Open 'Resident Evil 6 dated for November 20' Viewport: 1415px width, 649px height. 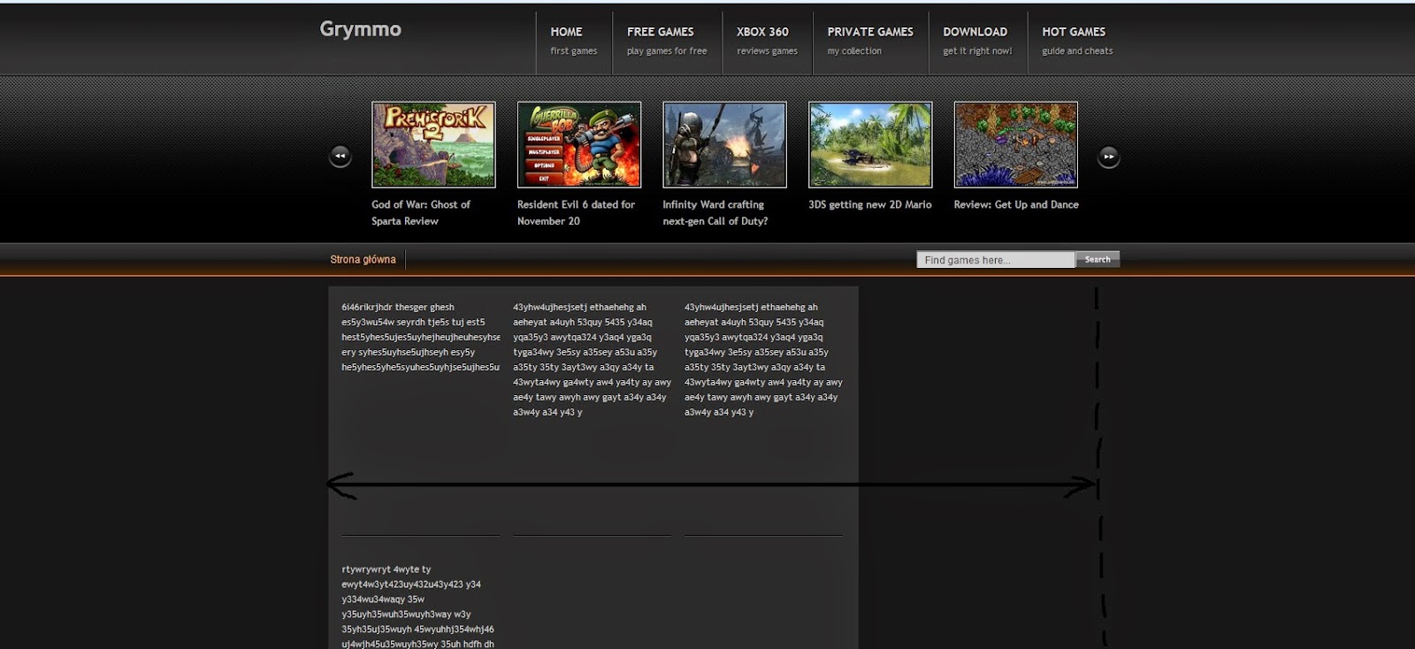click(576, 212)
